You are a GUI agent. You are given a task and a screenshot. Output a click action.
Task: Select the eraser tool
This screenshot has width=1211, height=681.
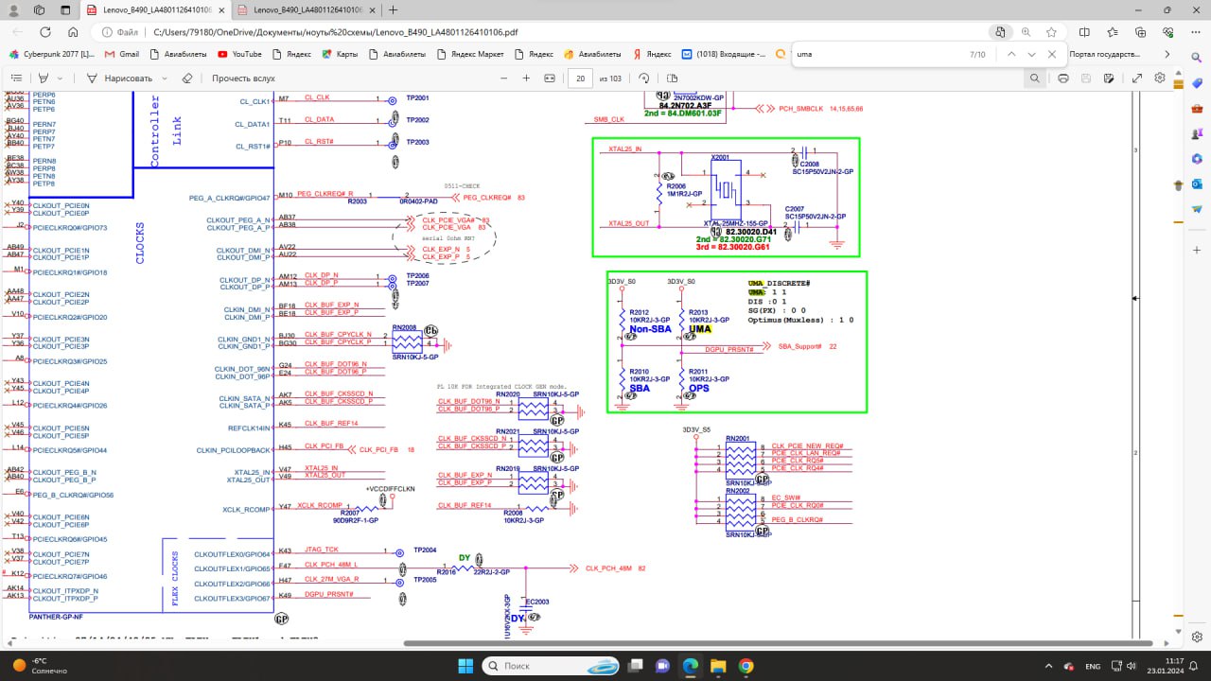187,79
